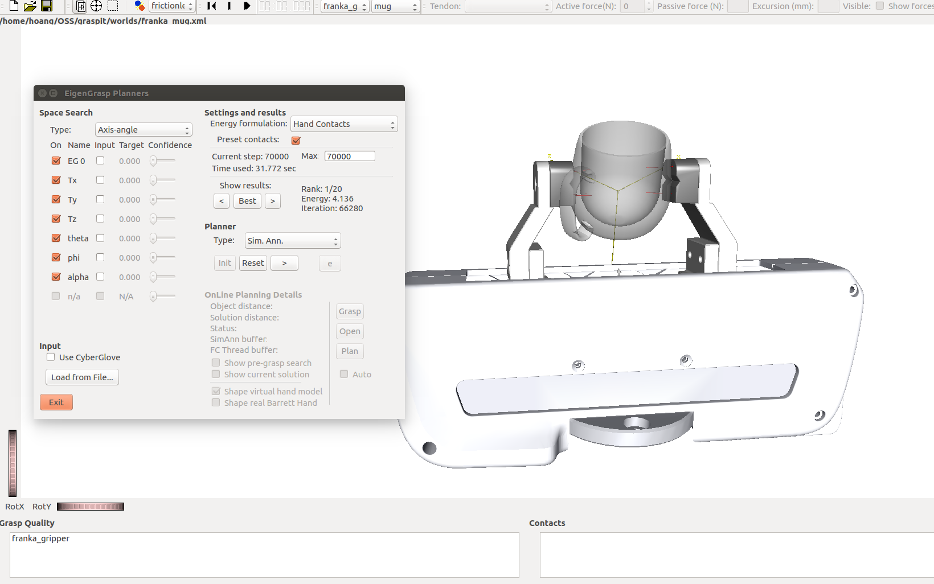
Task: Enable the Input checkbox for alpha
Action: (x=100, y=277)
